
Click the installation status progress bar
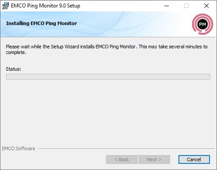(x=108, y=76)
